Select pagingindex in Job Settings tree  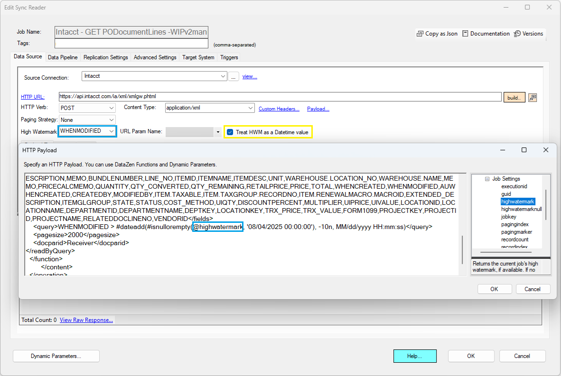(x=515, y=224)
